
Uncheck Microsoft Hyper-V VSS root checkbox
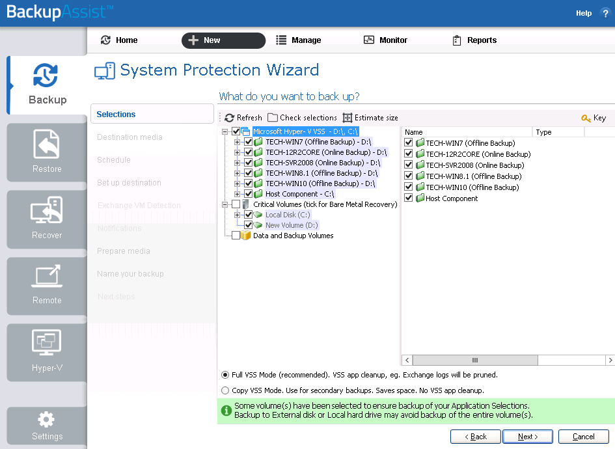click(x=236, y=131)
